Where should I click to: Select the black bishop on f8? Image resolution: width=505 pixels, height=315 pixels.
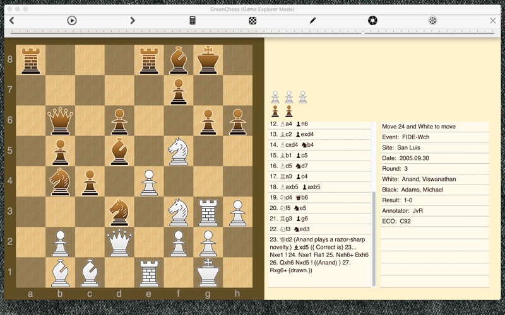pyautogui.click(x=179, y=60)
